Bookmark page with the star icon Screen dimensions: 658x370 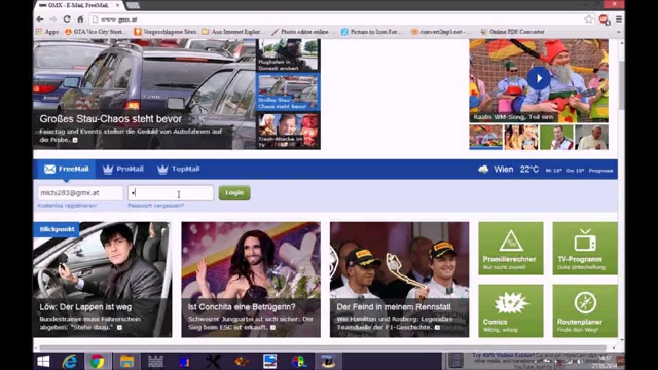(589, 19)
